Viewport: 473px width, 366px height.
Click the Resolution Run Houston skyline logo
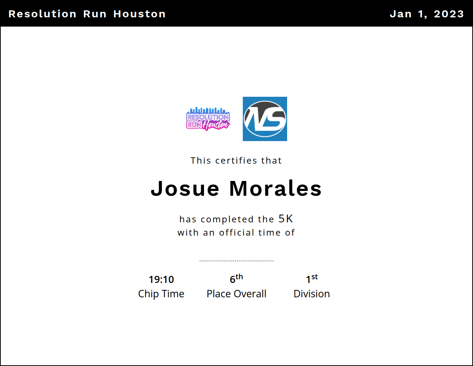pyautogui.click(x=208, y=119)
